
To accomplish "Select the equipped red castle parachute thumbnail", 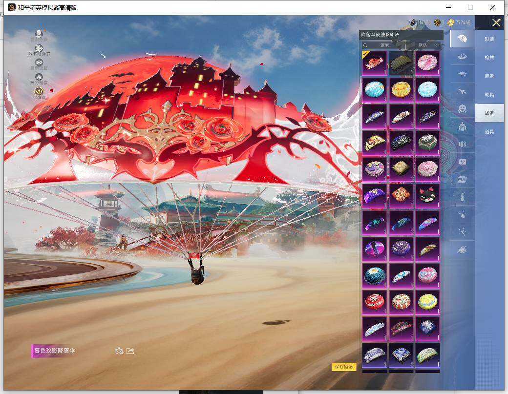I will click(375, 62).
